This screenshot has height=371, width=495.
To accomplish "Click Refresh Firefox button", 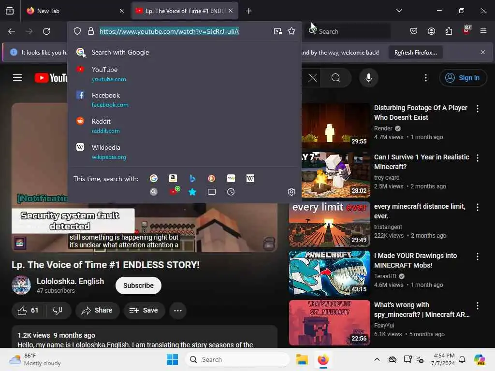I will 415,52.
